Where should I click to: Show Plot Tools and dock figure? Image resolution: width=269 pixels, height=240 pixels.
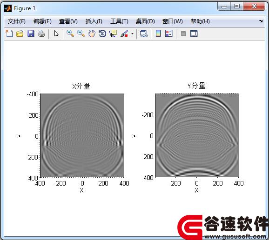194,33
